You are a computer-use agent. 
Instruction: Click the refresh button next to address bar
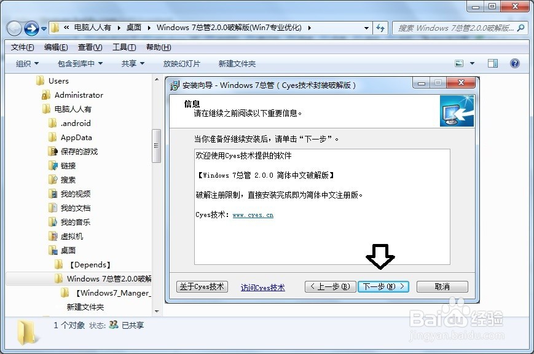point(380,28)
